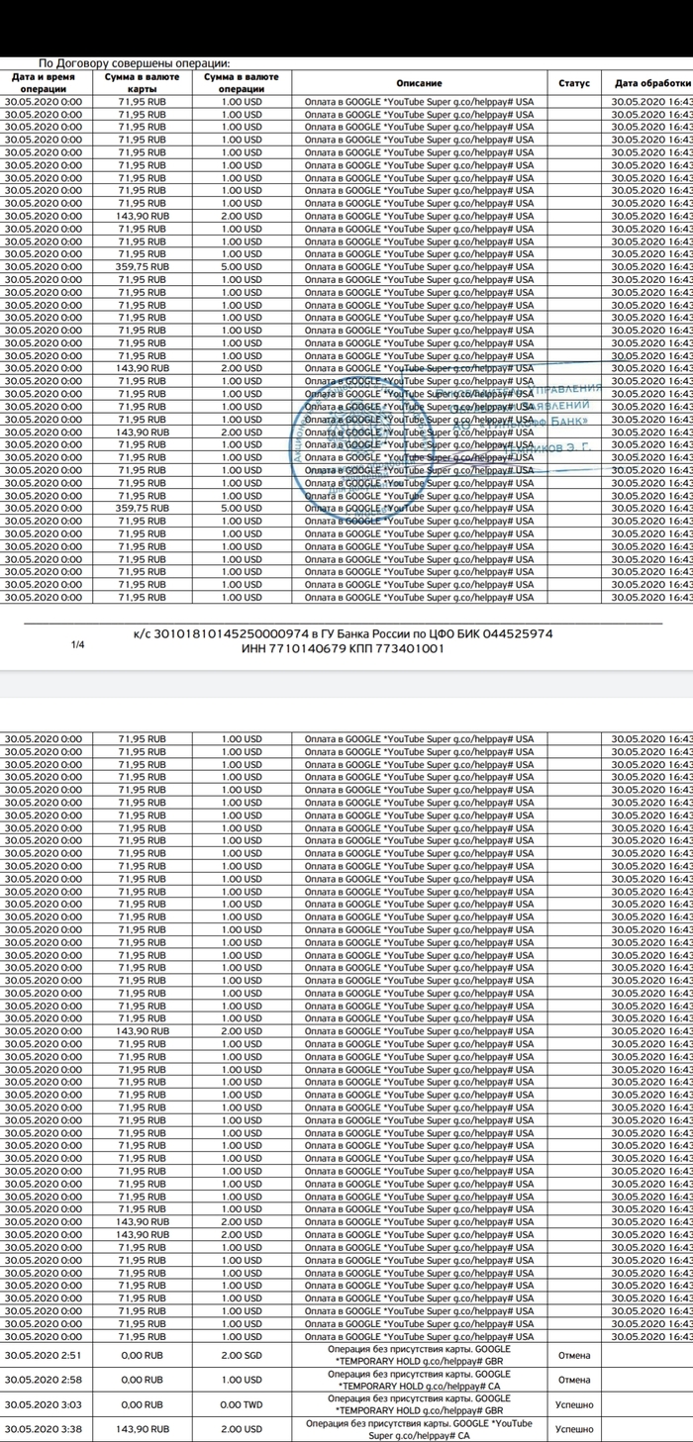Click the 30.05.2020 2:58 timestamp cell
693x1442 pixels.
(44, 1379)
